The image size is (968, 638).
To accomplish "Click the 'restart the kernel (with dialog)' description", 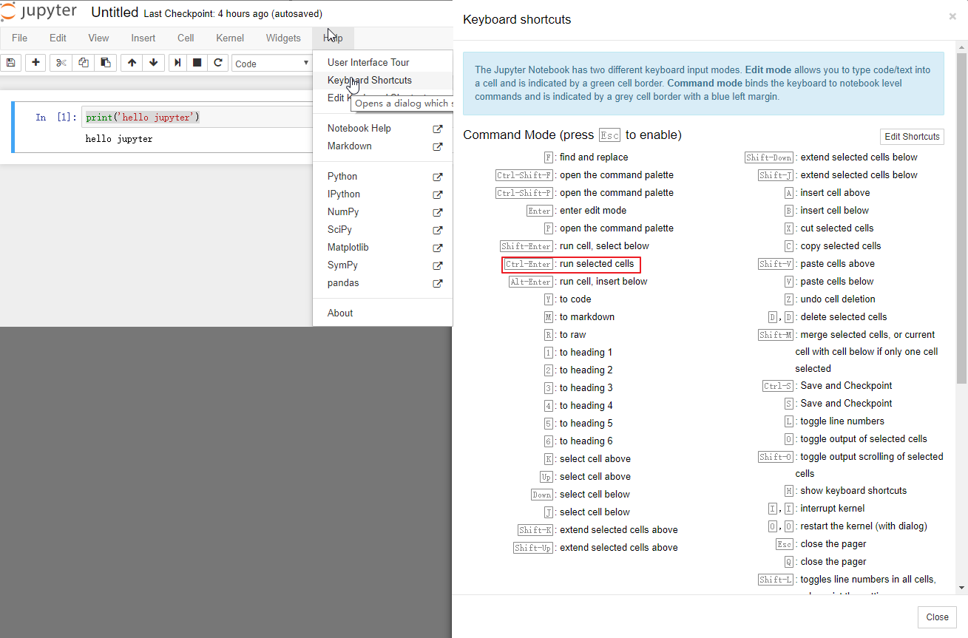I will [x=864, y=526].
